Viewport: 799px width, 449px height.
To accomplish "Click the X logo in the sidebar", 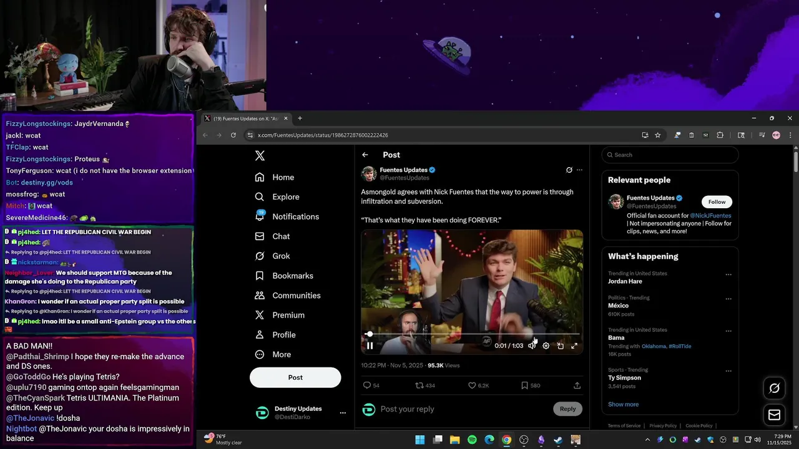I will [x=260, y=156].
